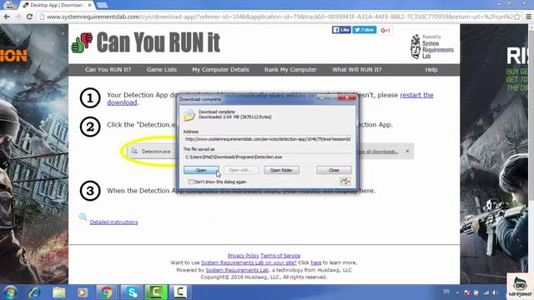Open What Will RUN It? menu item
Screen dimensions: 534x300
pyautogui.click(x=356, y=70)
